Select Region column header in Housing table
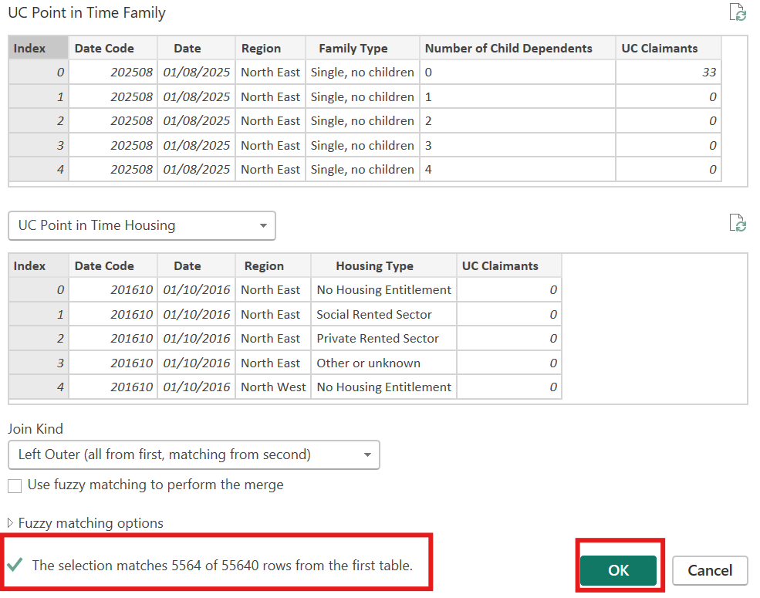760x598 pixels. click(x=273, y=265)
